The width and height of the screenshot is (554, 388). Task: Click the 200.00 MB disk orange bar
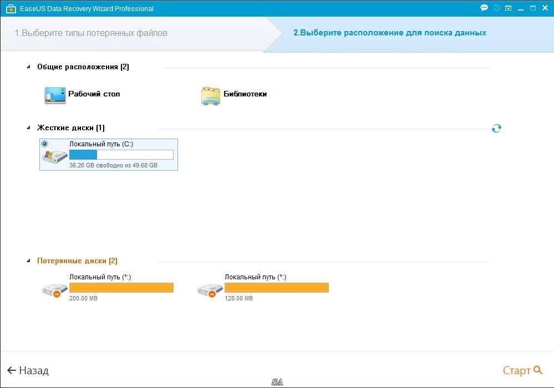point(121,288)
